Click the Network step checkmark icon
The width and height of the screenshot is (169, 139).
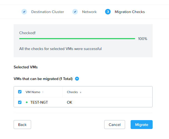[75, 12]
